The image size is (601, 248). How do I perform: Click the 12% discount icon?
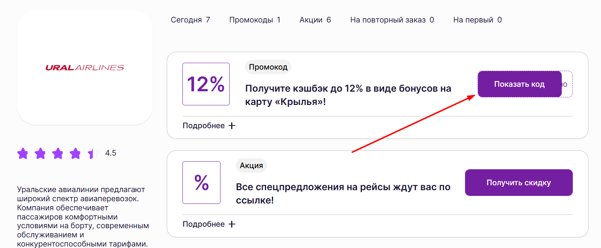tap(206, 84)
